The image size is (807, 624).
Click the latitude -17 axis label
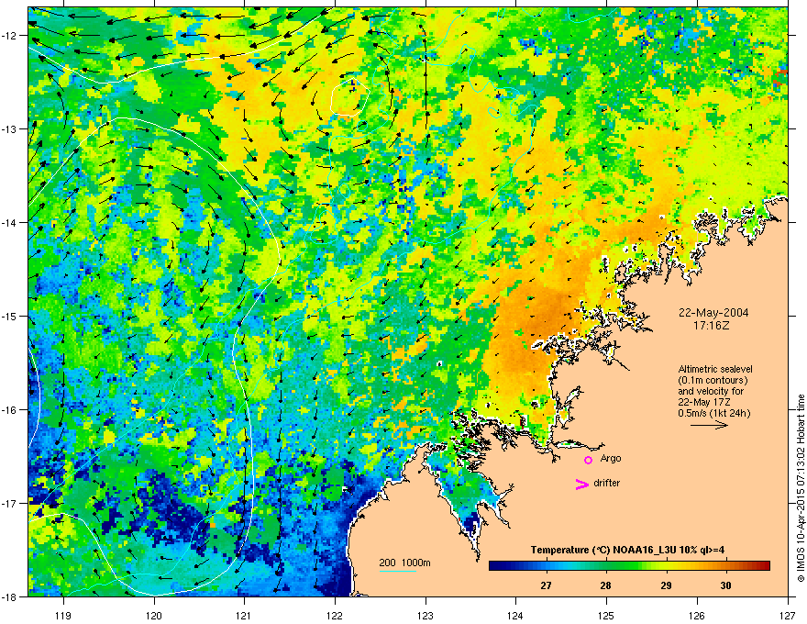9,503
